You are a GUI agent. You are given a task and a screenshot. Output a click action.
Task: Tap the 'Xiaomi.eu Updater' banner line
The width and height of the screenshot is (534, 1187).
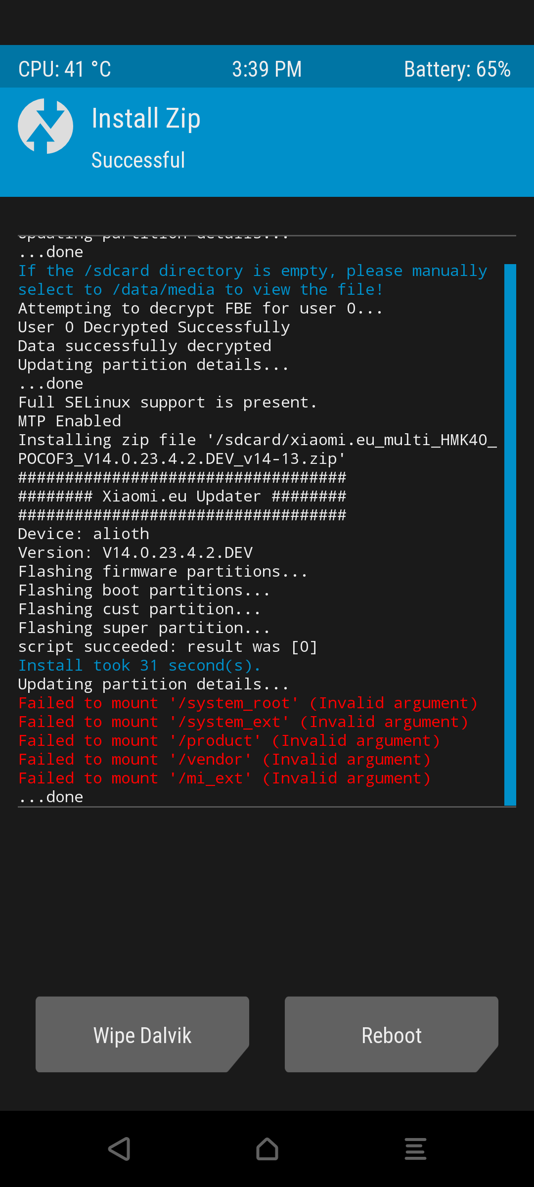182,497
